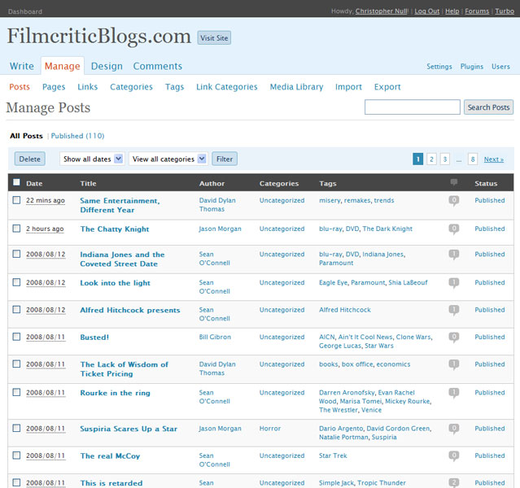This screenshot has width=520, height=488.
Task: Click comment count bubble for The Chatty Knight
Action: point(454,229)
